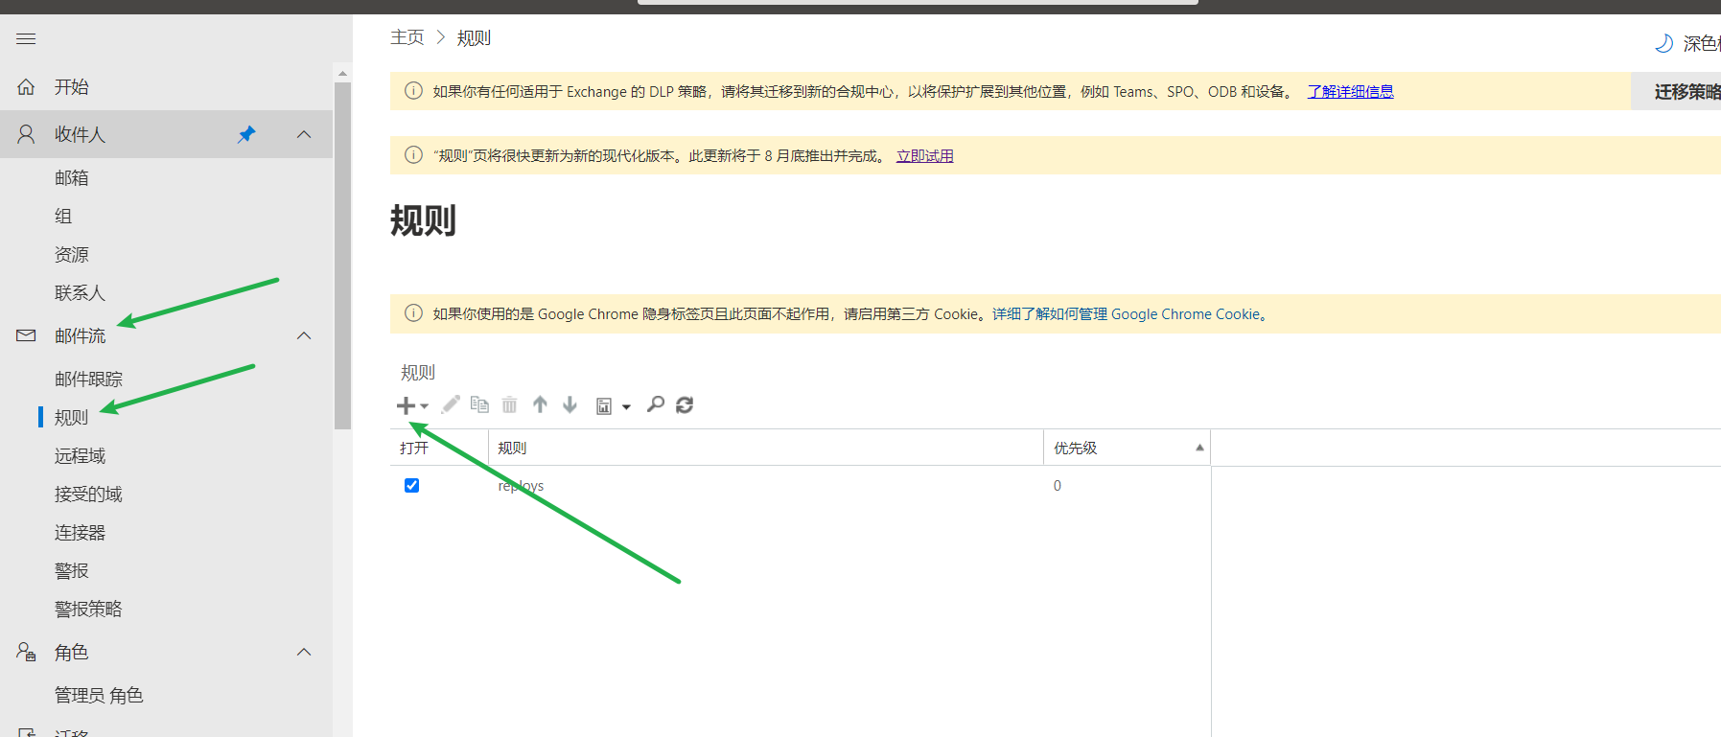Add a new rule with the plus icon

click(406, 405)
